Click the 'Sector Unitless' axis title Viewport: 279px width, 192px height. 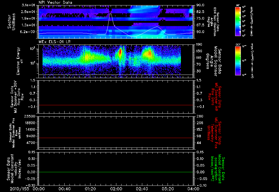pyautogui.click(x=11, y=22)
